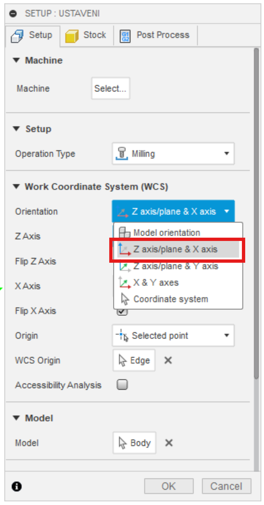Click the WCS Origin Edge selector
Image resolution: width=264 pixels, height=505 pixels.
134,360
